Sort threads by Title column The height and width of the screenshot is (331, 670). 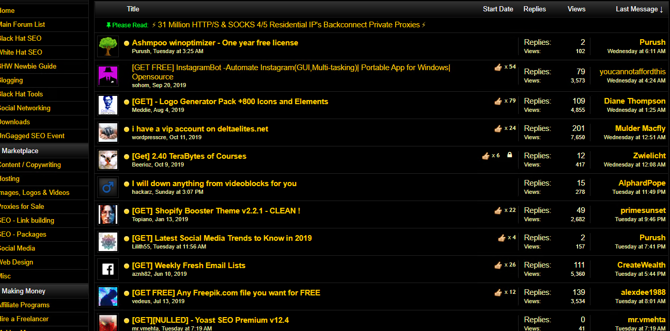(133, 9)
